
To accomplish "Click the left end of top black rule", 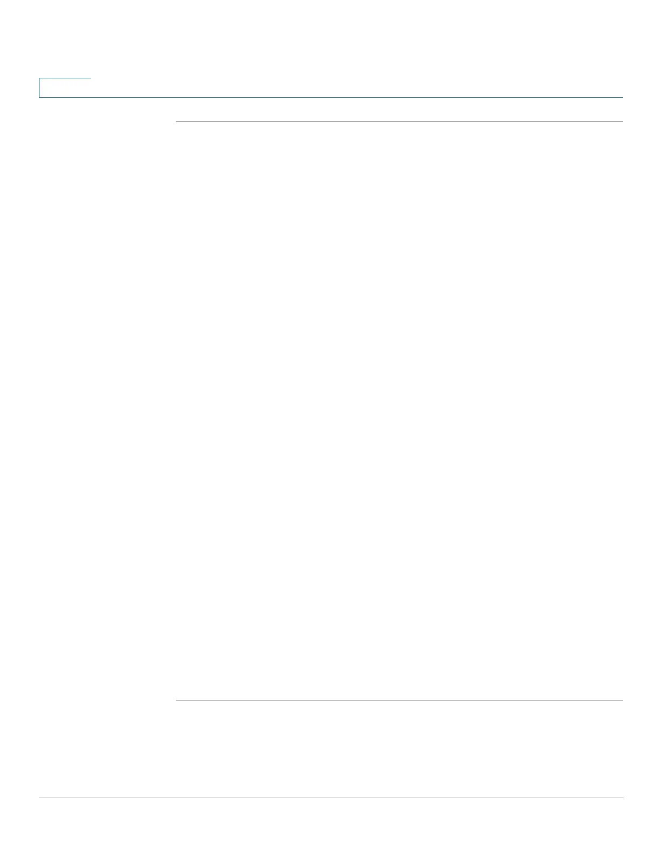I will point(178,122).
